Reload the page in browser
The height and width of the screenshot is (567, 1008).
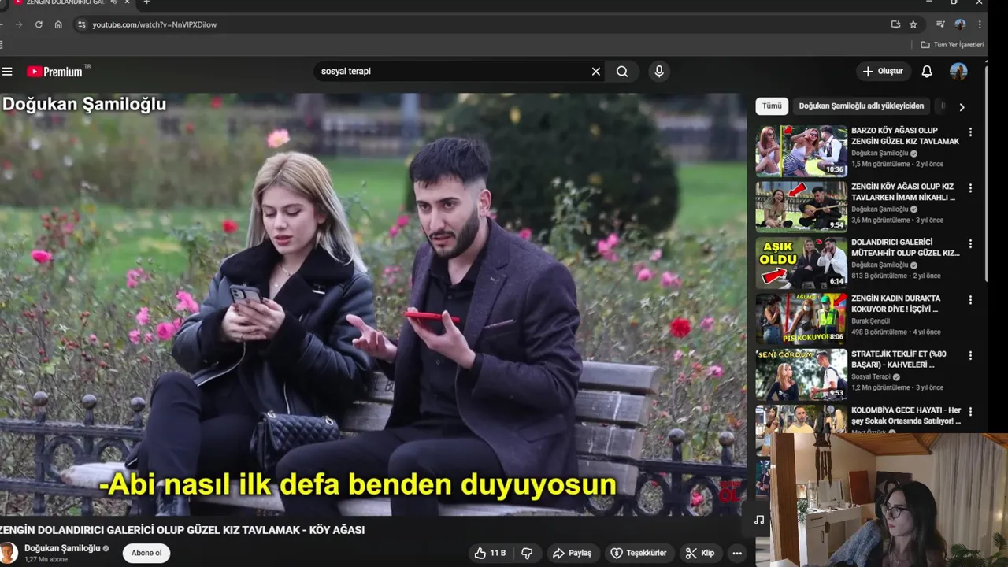39,24
